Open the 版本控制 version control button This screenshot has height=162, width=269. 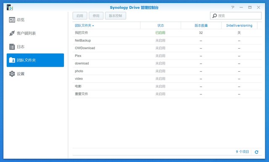(x=116, y=16)
